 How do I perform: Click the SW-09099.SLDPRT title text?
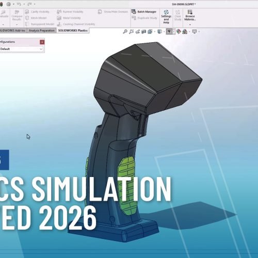184,4
